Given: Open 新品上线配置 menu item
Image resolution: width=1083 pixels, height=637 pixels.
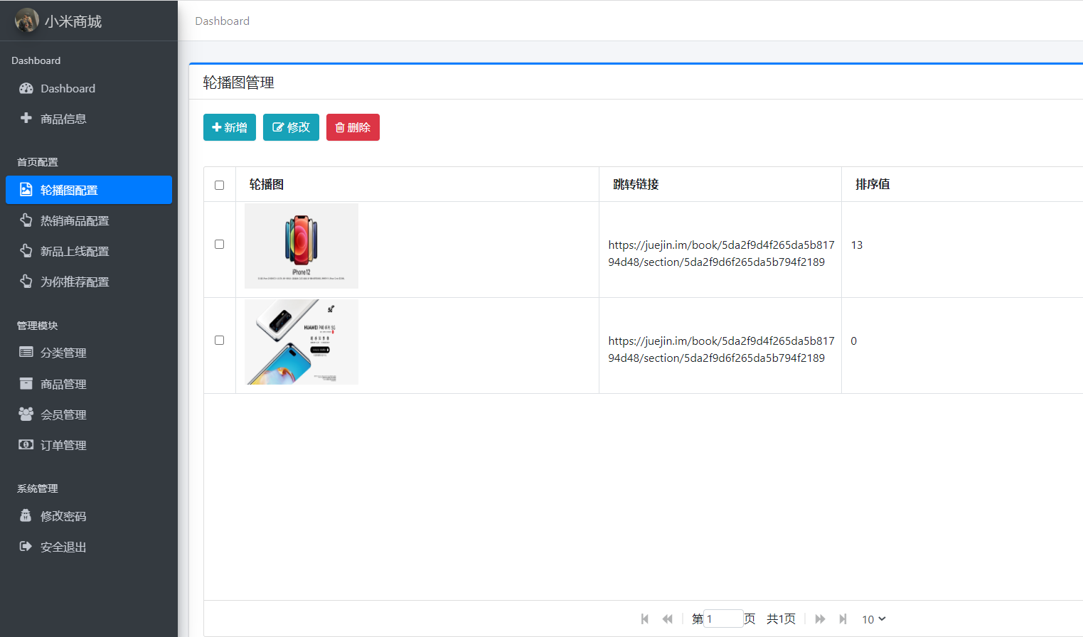Looking at the screenshot, I should [x=89, y=251].
